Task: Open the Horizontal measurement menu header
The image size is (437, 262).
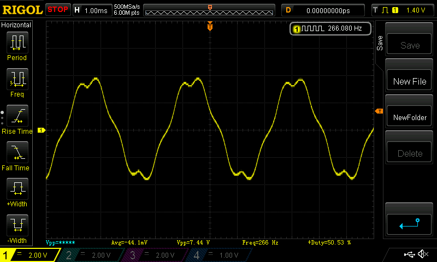Action: point(17,25)
